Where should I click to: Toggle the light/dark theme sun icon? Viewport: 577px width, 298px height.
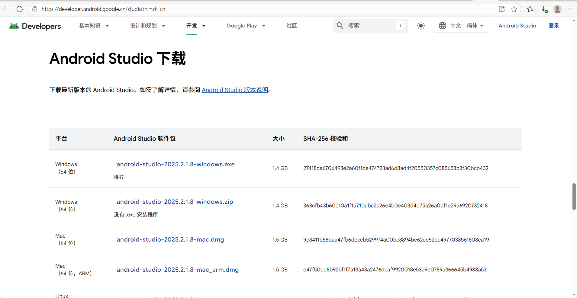(x=421, y=26)
